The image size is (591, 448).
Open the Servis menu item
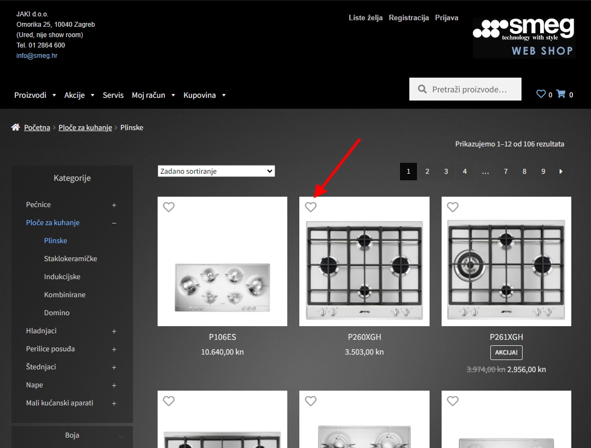pyautogui.click(x=113, y=95)
